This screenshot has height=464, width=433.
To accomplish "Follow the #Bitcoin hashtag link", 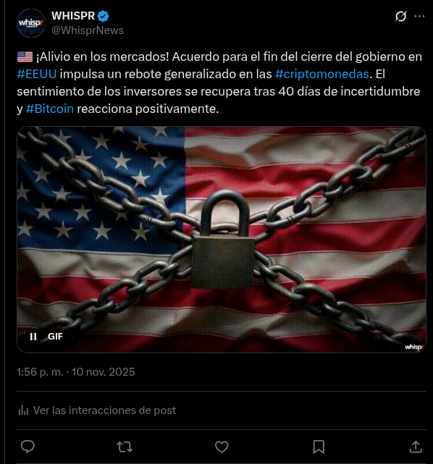I will 50,109.
